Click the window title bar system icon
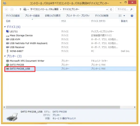140x126 pixels. [x=5, y=3]
